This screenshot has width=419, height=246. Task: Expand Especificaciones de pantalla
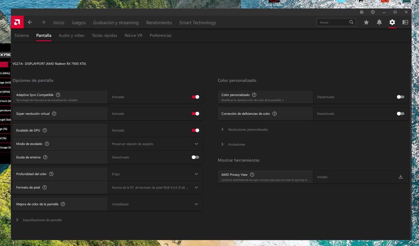[39, 220]
